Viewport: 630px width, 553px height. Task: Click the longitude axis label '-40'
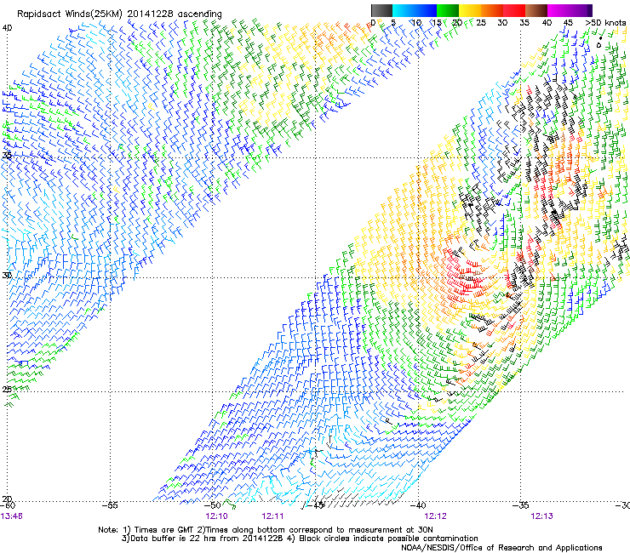click(418, 505)
